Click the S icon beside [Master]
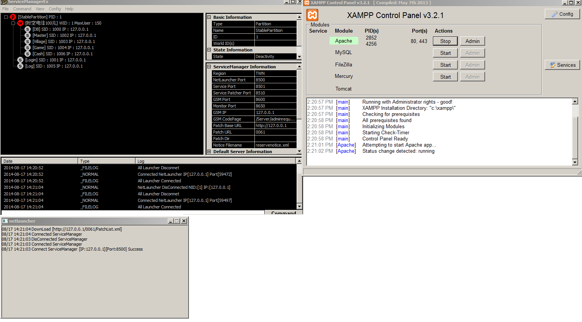The image size is (582, 322). pyautogui.click(x=28, y=35)
